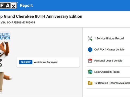The height and width of the screenshot is (97, 130).
Task: Click the house Personal Lease icon
Action: (x=90, y=61)
